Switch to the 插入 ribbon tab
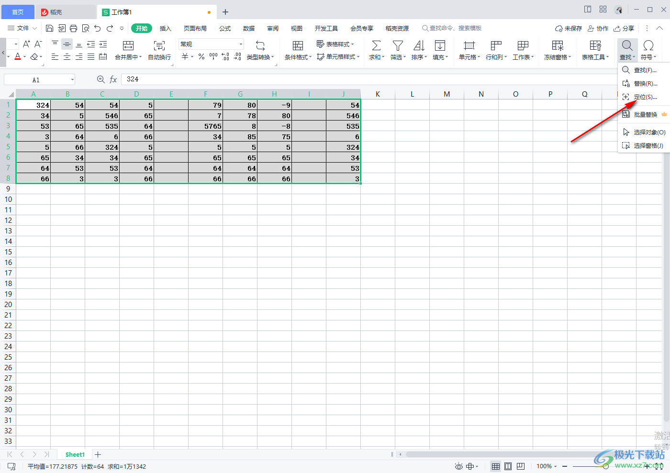The height and width of the screenshot is (473, 670). [x=165, y=28]
